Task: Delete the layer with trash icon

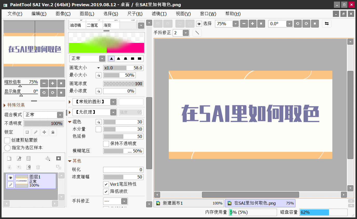Action: (38, 167)
